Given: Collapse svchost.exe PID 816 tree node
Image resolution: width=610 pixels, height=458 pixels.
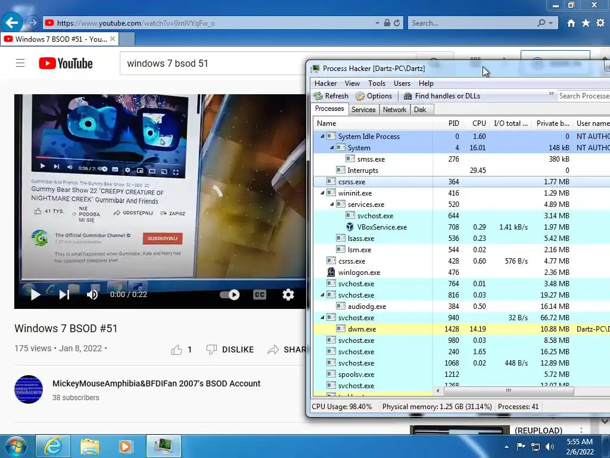Looking at the screenshot, I should (322, 295).
